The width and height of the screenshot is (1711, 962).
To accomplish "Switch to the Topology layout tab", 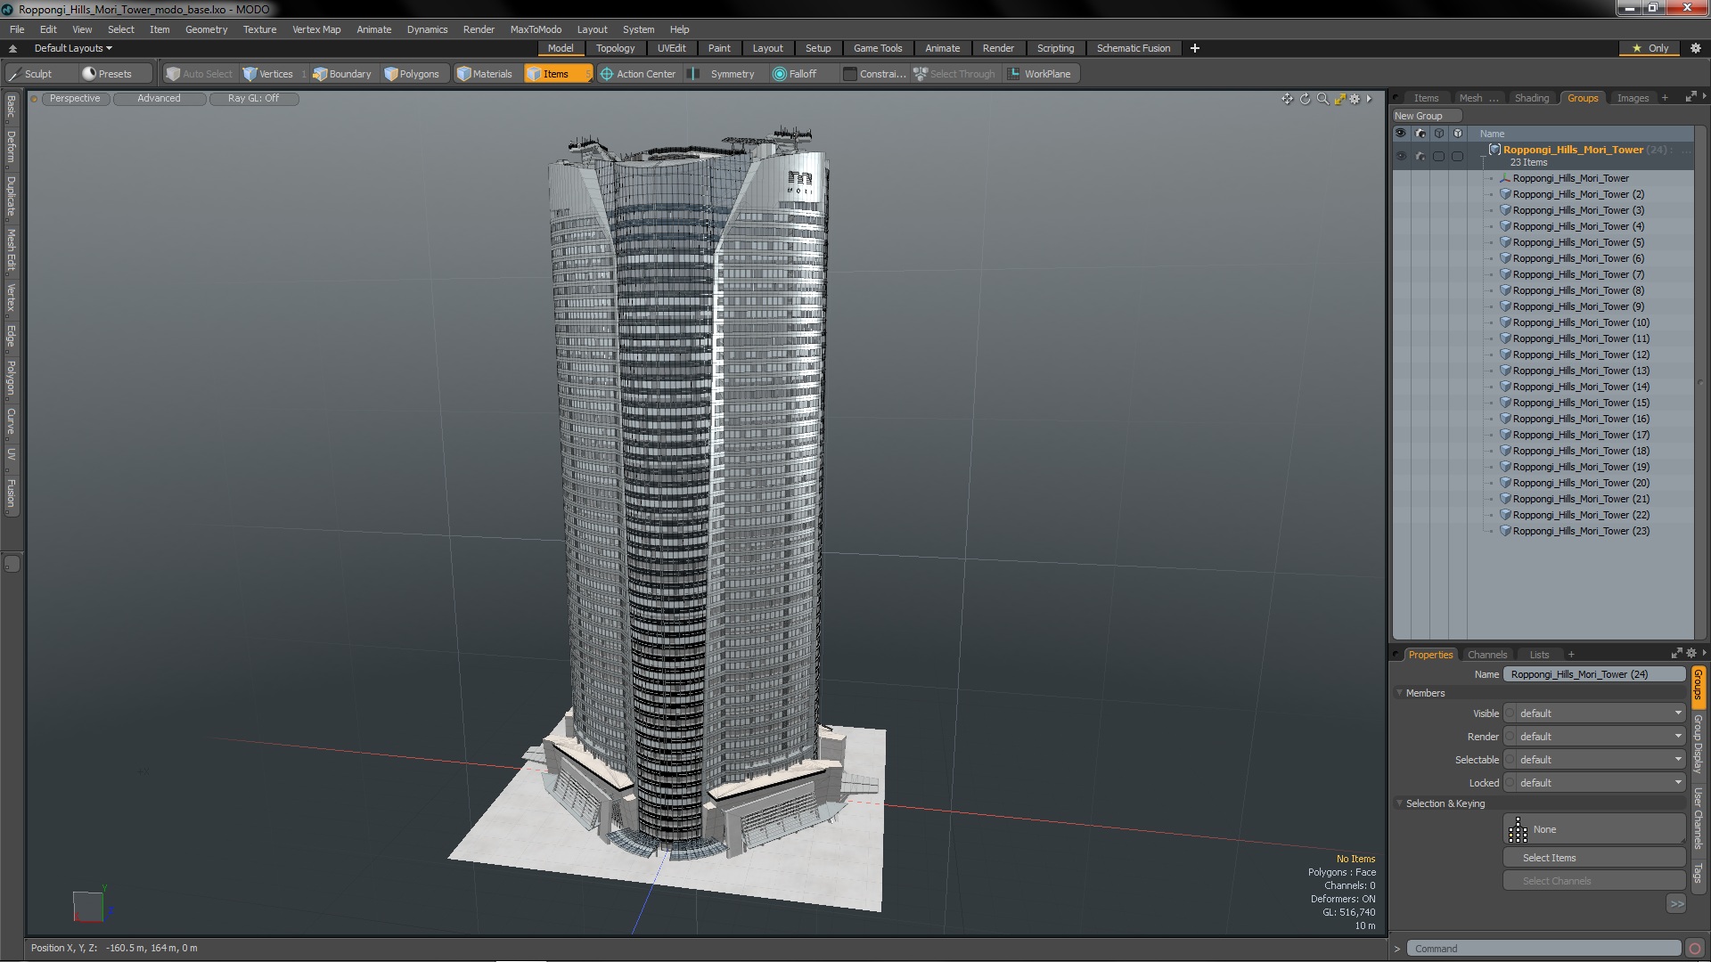I will tap(615, 48).
